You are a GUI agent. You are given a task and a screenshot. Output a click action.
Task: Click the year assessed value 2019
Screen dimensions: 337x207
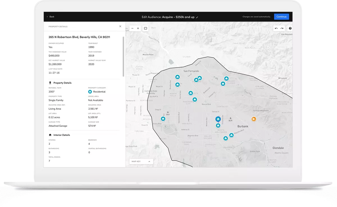coord(91,56)
